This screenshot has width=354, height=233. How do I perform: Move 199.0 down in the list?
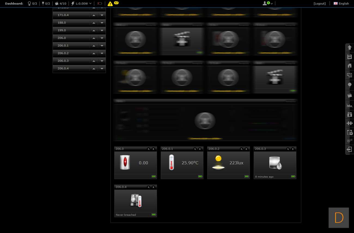(102, 31)
